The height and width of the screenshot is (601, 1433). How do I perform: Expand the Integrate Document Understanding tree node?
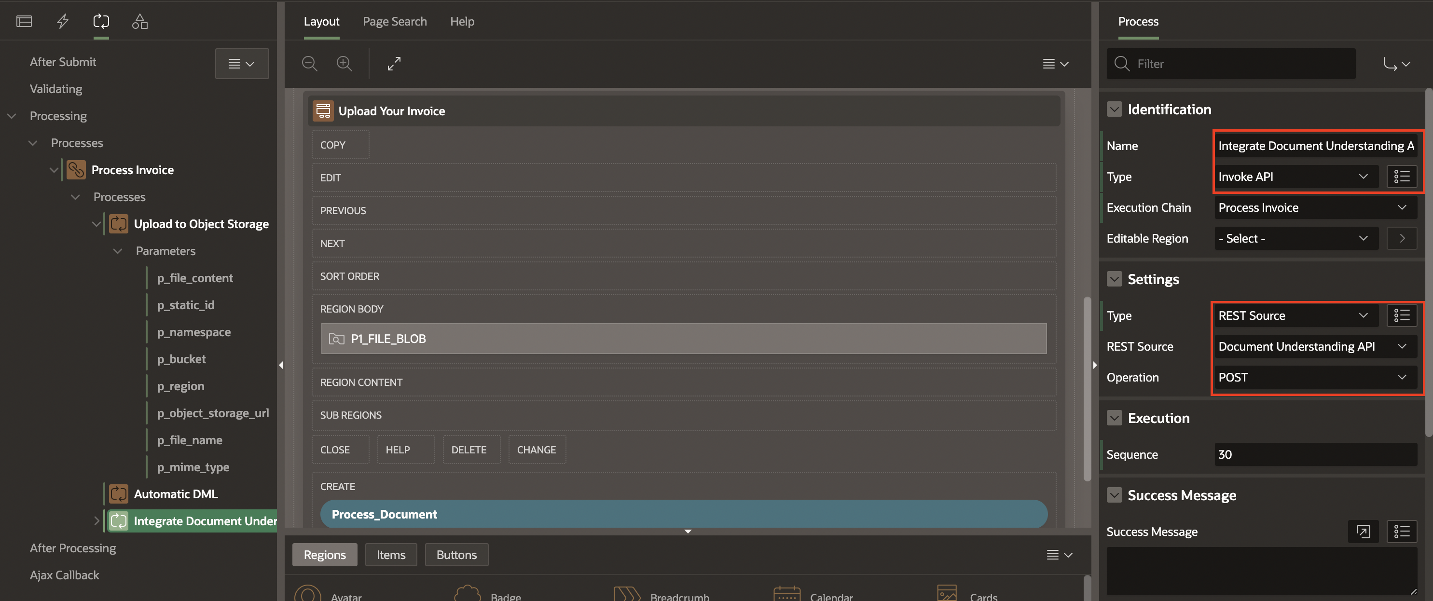coord(96,521)
